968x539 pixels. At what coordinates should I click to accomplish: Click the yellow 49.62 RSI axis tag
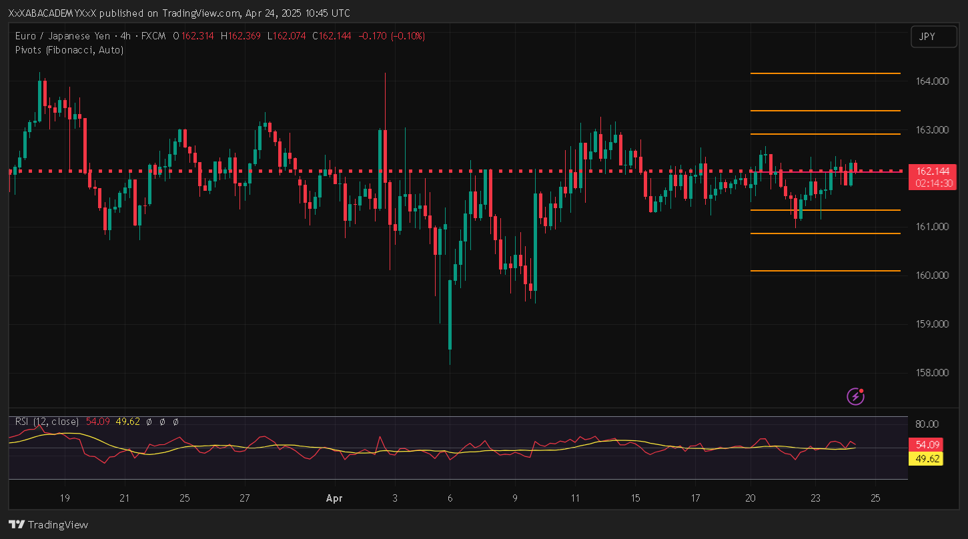[927, 459]
